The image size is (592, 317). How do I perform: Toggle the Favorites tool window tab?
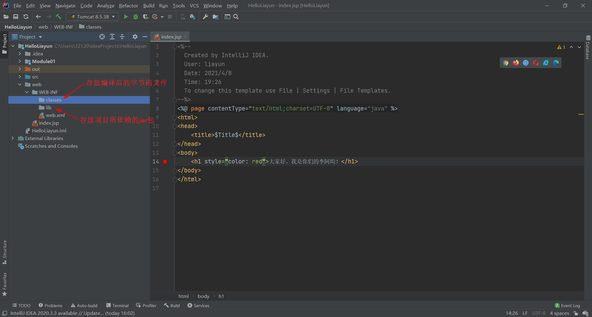point(4,284)
